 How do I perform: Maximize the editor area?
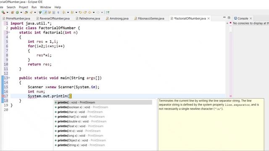tap(229, 18)
